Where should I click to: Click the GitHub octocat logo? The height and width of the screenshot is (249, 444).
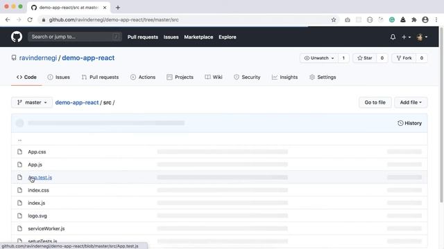click(17, 37)
